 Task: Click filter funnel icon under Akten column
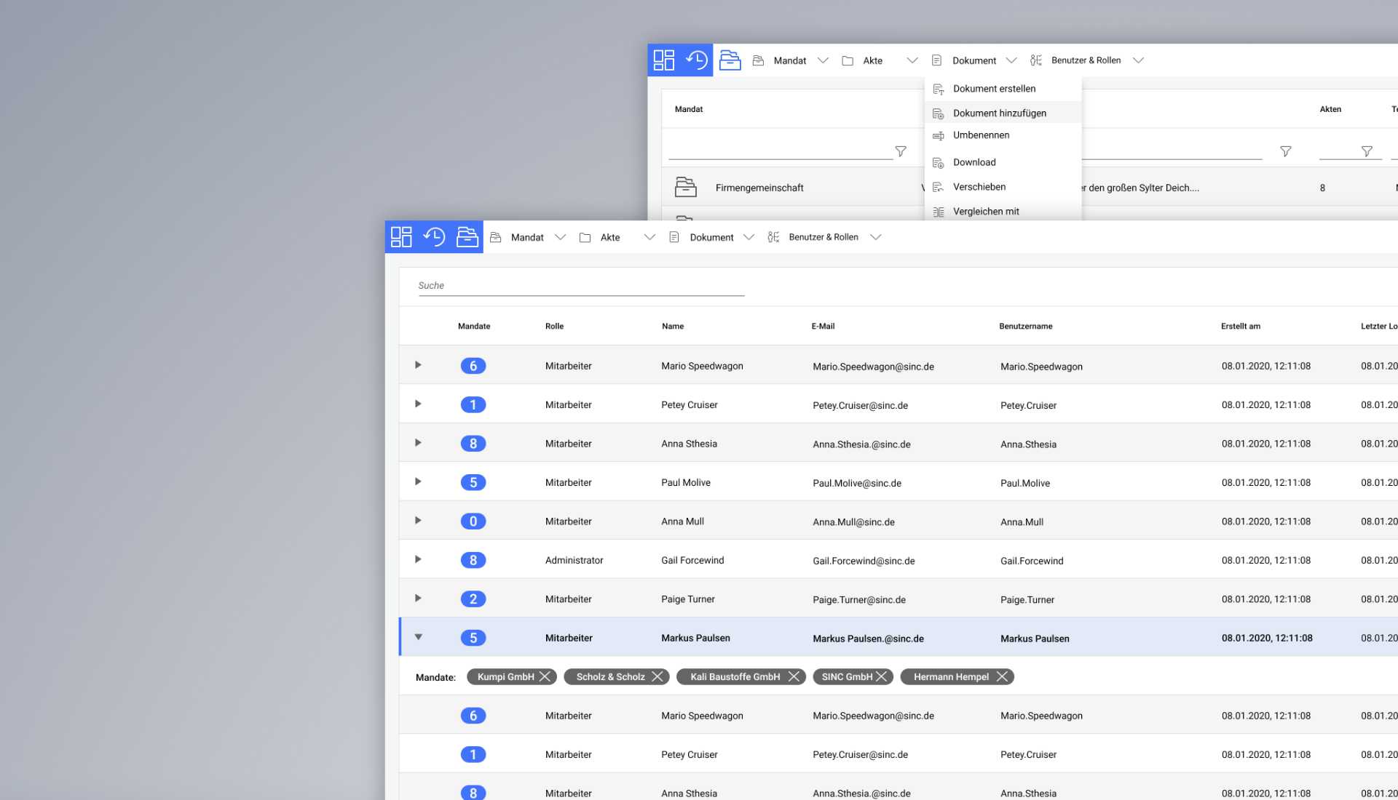(x=1367, y=151)
